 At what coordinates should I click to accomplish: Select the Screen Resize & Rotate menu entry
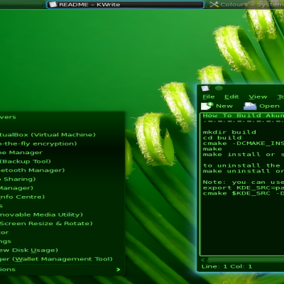[x=62, y=224]
